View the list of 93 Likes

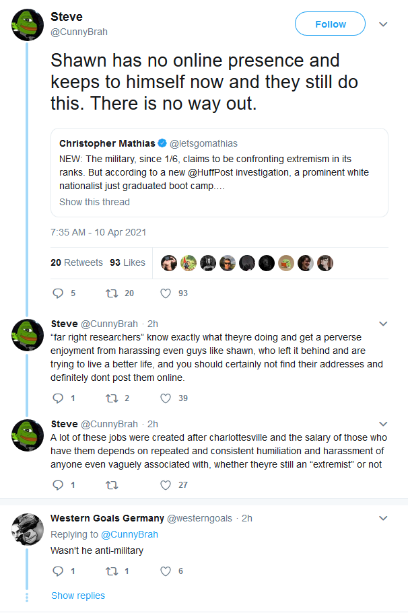tap(127, 262)
